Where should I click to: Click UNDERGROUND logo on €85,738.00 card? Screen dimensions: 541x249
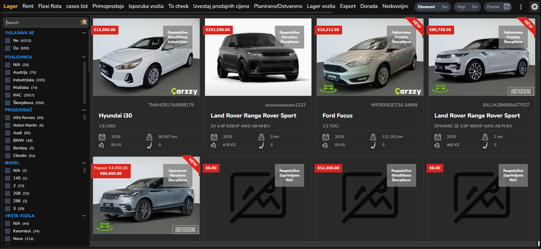(x=521, y=91)
